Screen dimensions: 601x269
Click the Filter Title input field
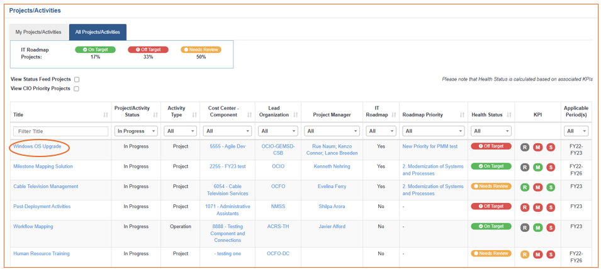click(x=61, y=131)
